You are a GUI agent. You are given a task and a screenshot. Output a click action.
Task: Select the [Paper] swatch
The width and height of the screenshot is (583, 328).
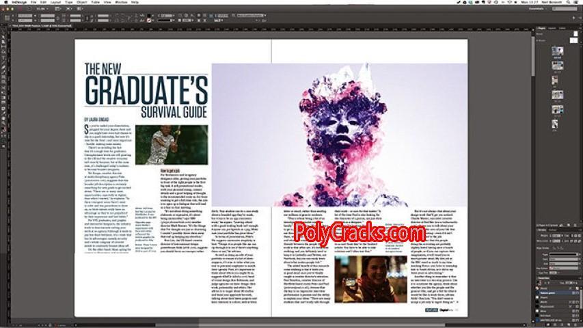[556, 297]
